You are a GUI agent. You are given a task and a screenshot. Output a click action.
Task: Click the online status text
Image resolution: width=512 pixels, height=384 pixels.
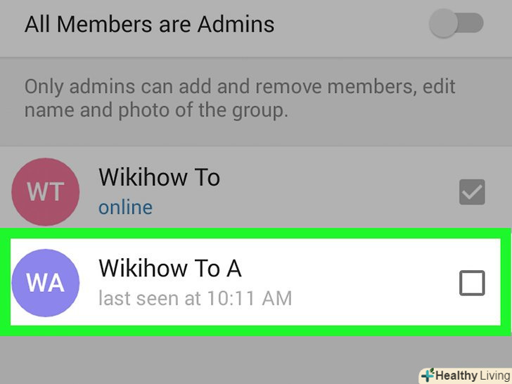click(125, 207)
